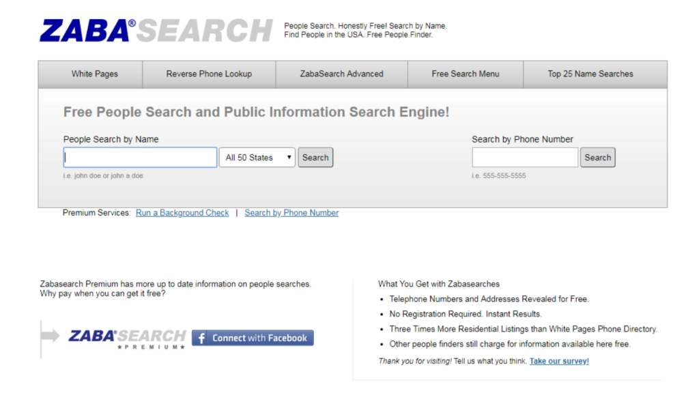699x393 pixels.
Task: Click the gray arrow beside the Premium logo
Action: [x=51, y=336]
